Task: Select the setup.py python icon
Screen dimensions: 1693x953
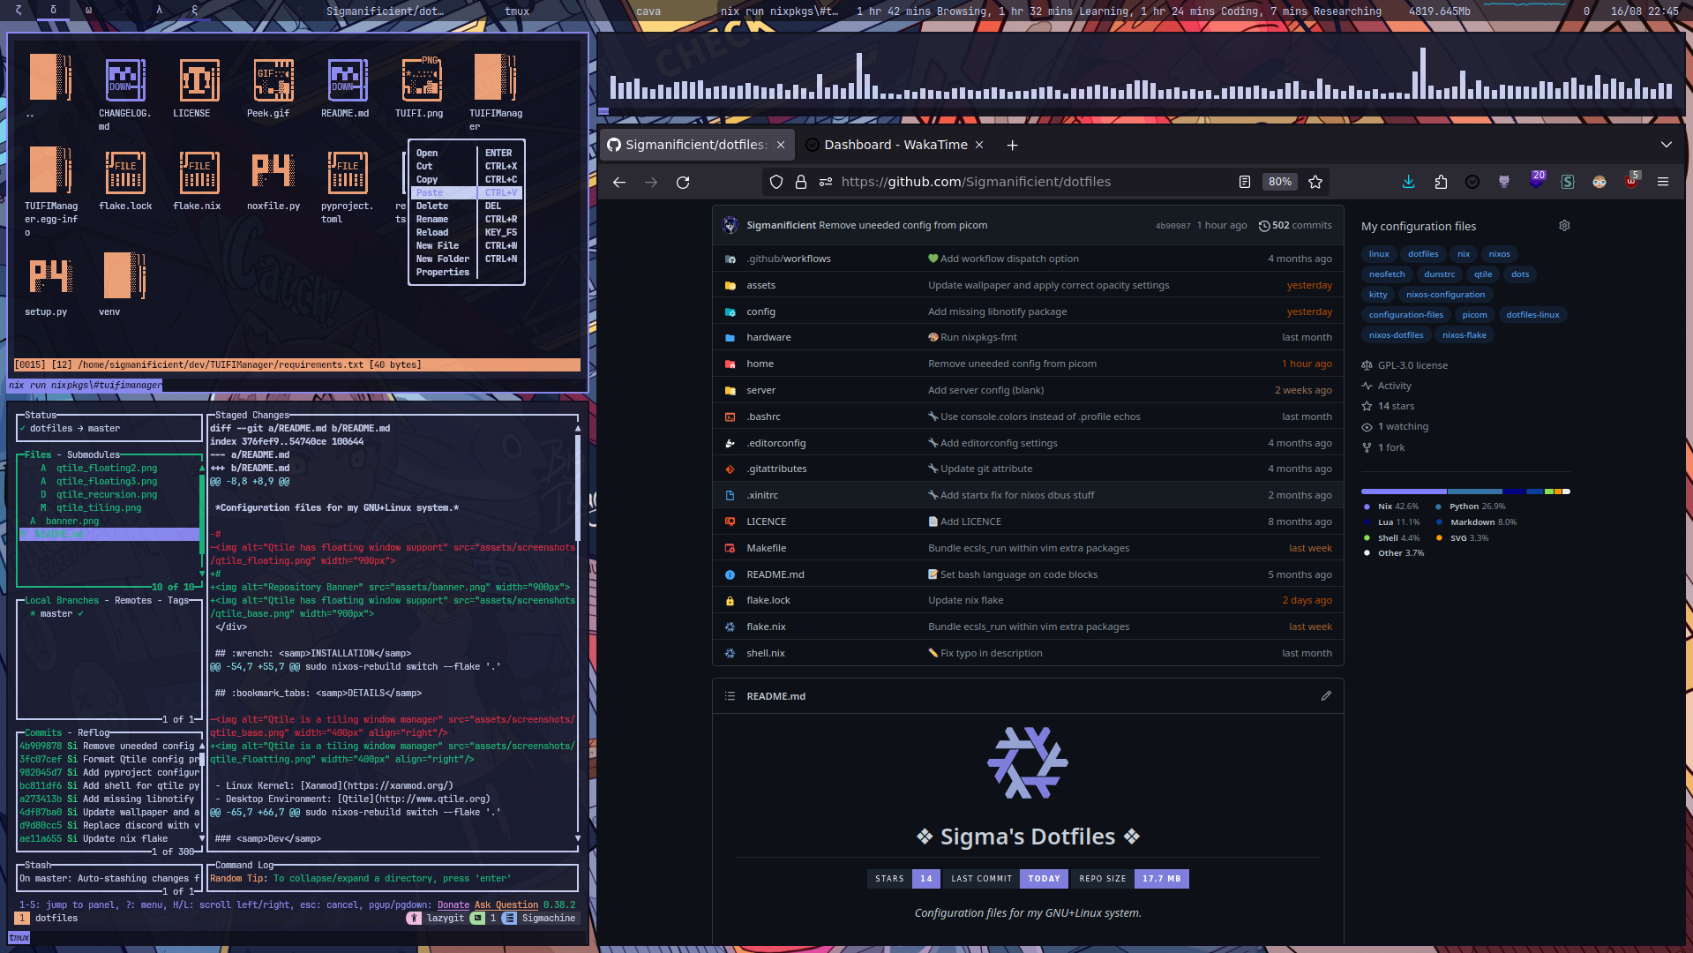Action: point(51,276)
